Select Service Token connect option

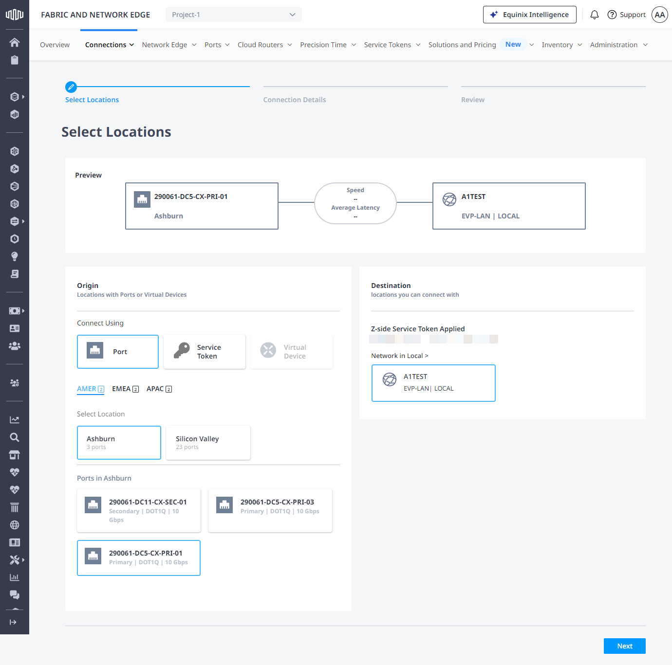(x=205, y=352)
